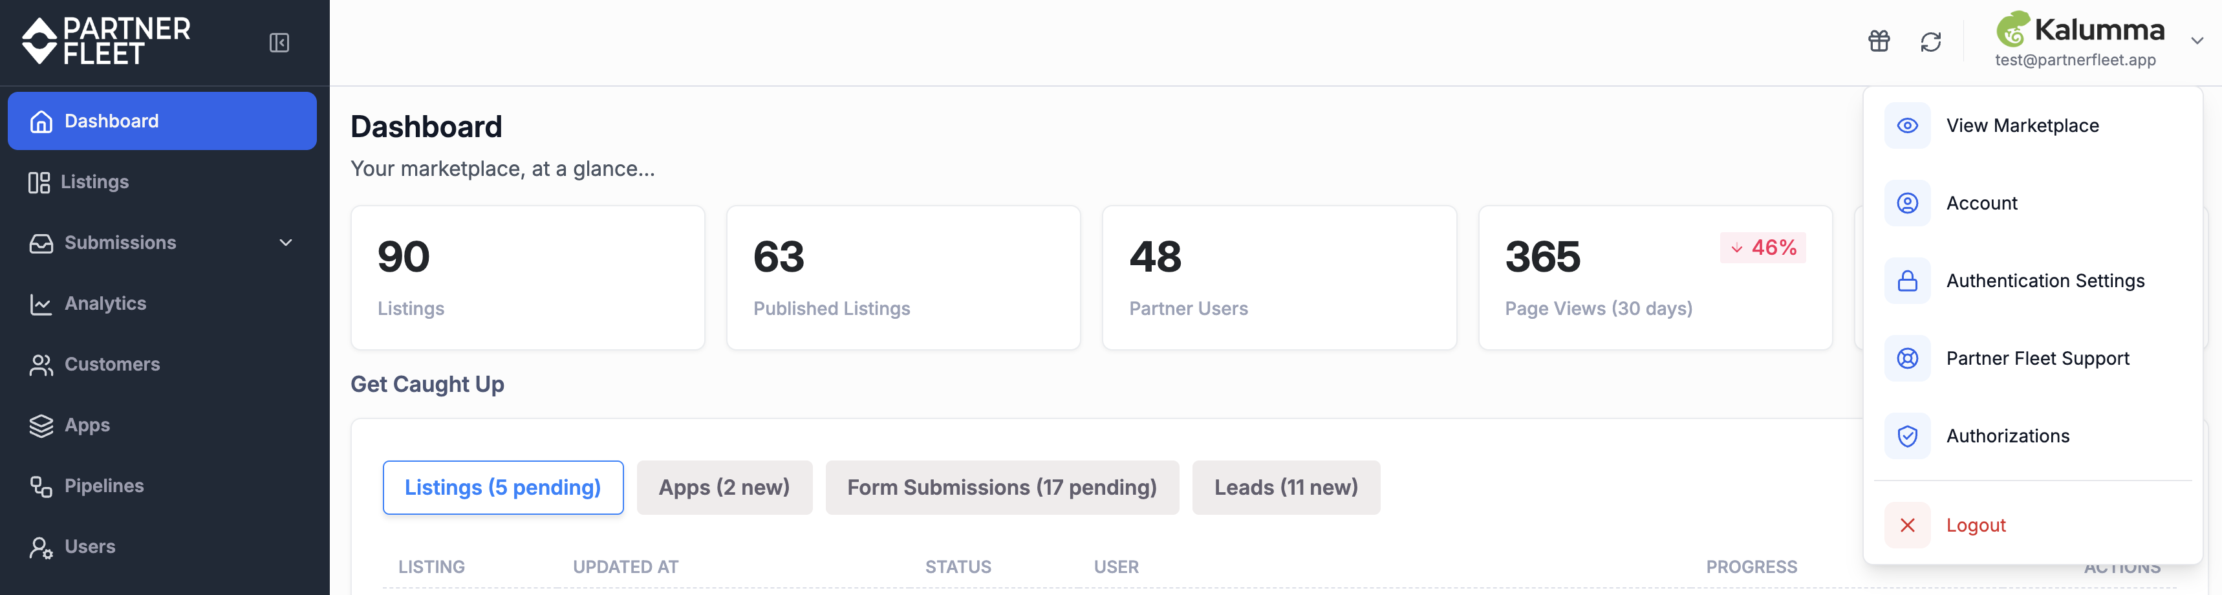Click the lifebuoy Partner Fleet Support icon
Screen dimensions: 2222x595
(1907, 358)
